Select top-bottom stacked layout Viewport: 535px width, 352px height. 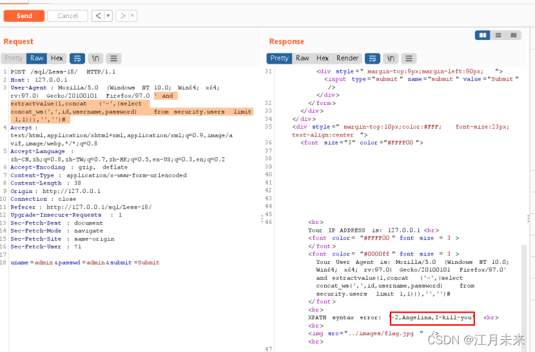(x=498, y=35)
